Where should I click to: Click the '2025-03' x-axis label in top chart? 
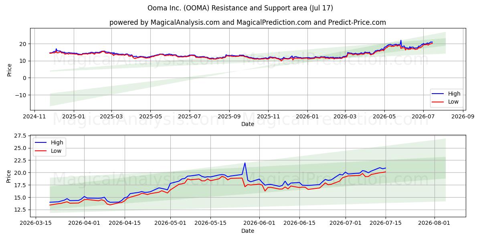click(x=111, y=117)
